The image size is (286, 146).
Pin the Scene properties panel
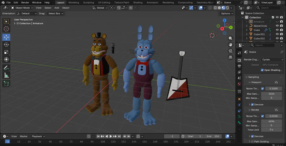282,52
